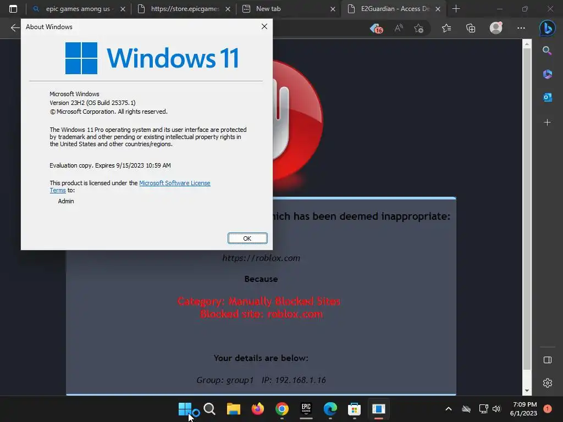Open taskbar Search
Image resolution: width=563 pixels, height=422 pixels.
coord(209,409)
